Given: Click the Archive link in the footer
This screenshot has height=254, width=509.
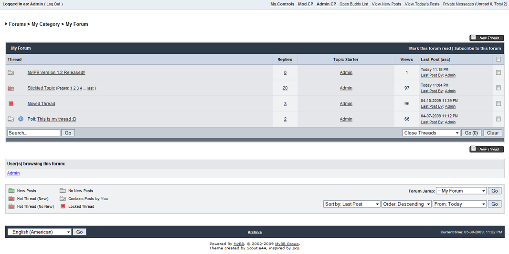Looking at the screenshot, I should click(x=255, y=232).
